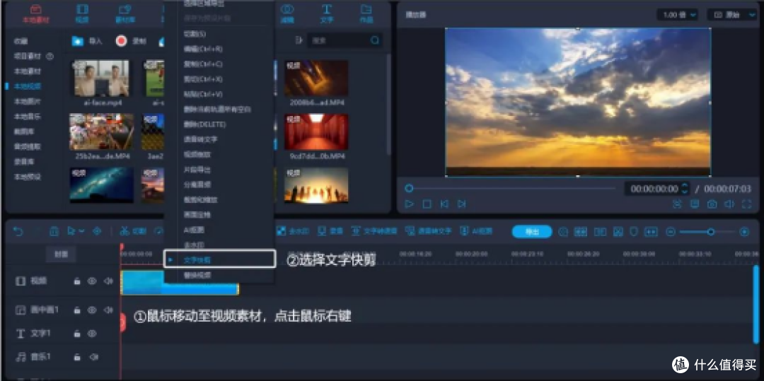Hide the 文字1 track with eye icon
This screenshot has height=381, width=764.
tap(92, 334)
